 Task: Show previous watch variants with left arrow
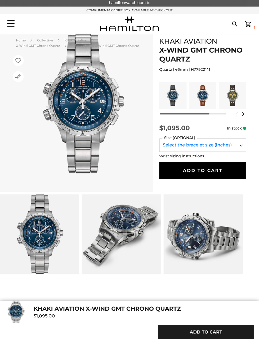pyautogui.click(x=236, y=114)
